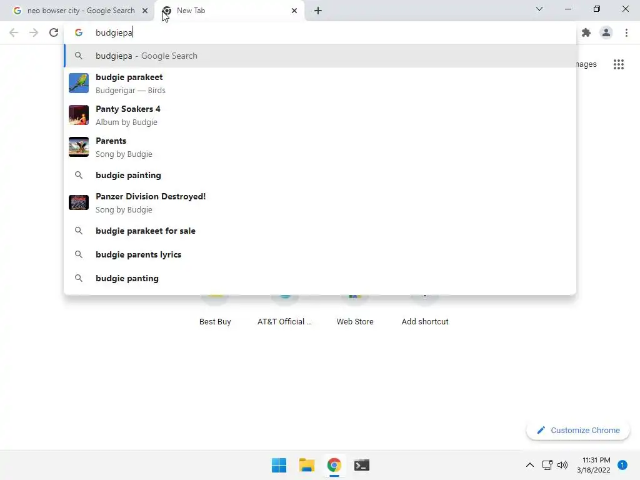The width and height of the screenshot is (640, 480).
Task: Open File Explorer from taskbar
Action: [306, 465]
